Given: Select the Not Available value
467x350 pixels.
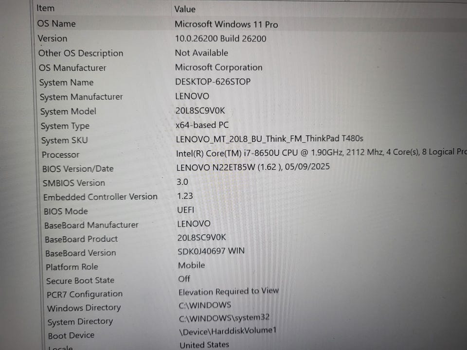Looking at the screenshot, I should point(201,53).
